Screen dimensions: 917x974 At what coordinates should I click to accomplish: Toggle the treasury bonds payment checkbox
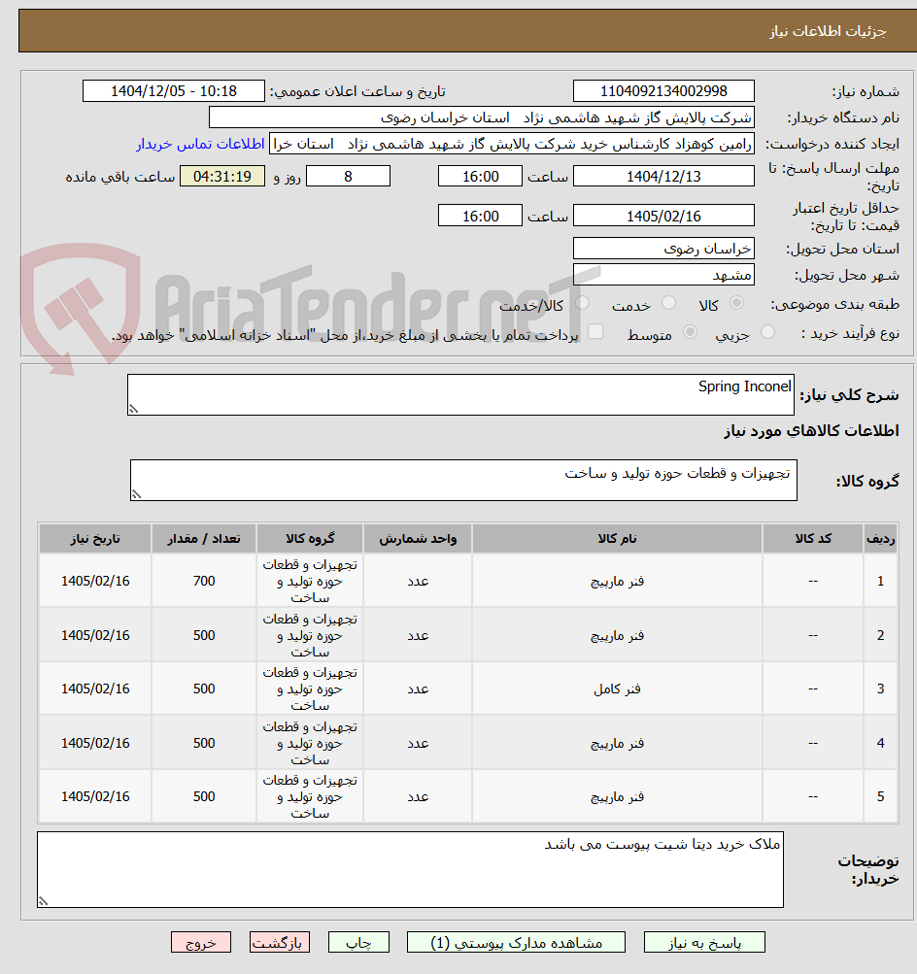[x=595, y=332]
